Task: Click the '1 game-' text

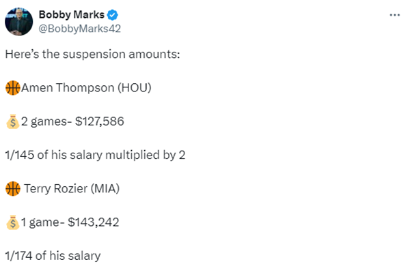Action: pyautogui.click(x=43, y=222)
